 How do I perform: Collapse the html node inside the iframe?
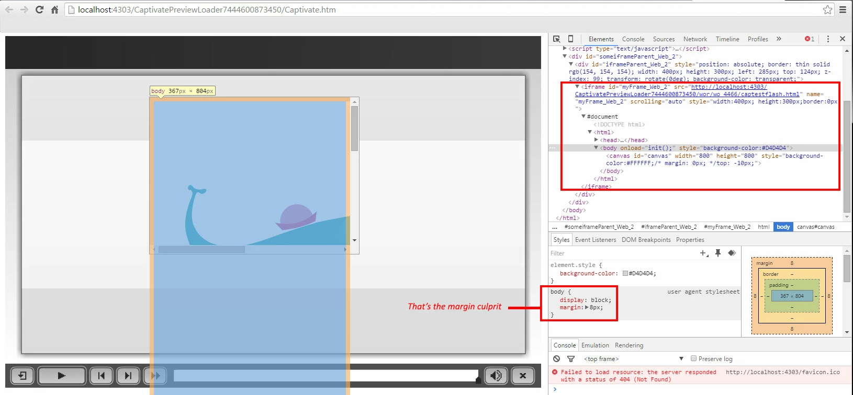coord(590,132)
